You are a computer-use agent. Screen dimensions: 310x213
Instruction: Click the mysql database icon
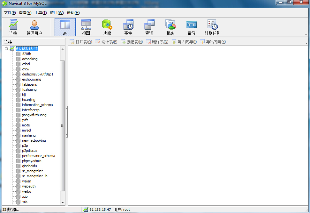coord(18,130)
